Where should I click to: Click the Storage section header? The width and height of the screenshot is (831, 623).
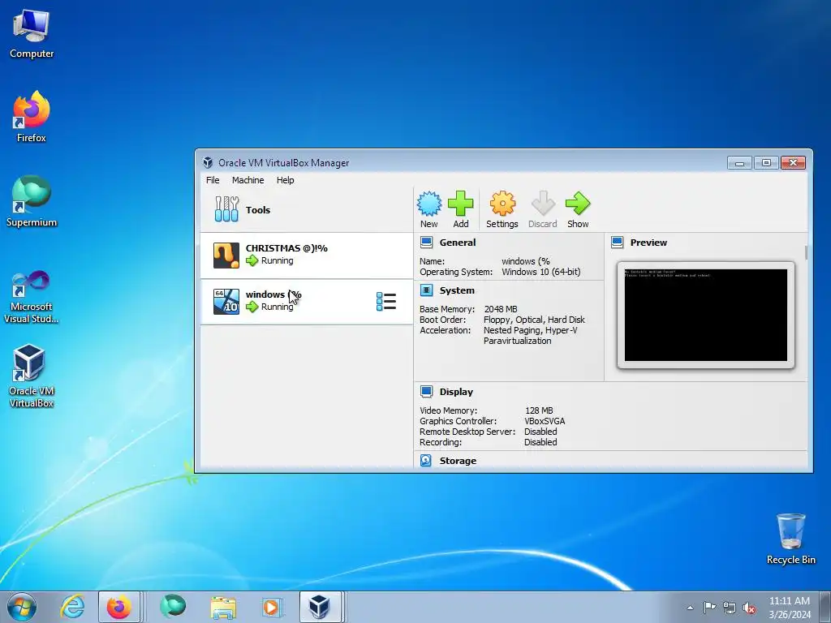pos(458,461)
